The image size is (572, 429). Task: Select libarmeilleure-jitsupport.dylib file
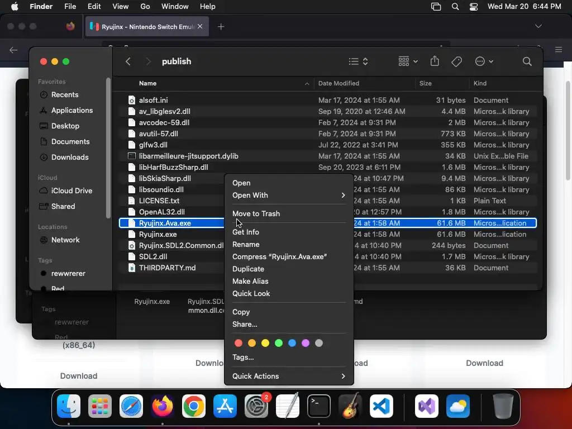[x=327, y=156]
